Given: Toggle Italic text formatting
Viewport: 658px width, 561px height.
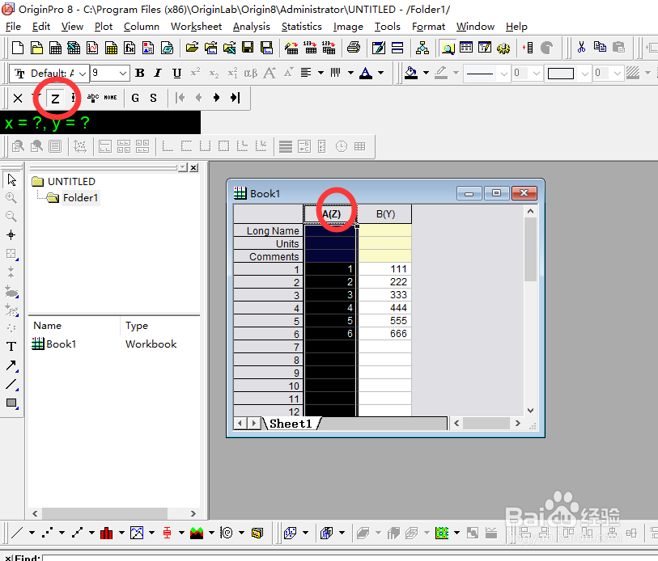Looking at the screenshot, I should [x=158, y=73].
